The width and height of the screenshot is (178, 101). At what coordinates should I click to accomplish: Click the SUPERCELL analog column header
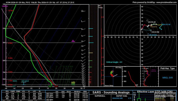pyautogui.click(x=100, y=96)
